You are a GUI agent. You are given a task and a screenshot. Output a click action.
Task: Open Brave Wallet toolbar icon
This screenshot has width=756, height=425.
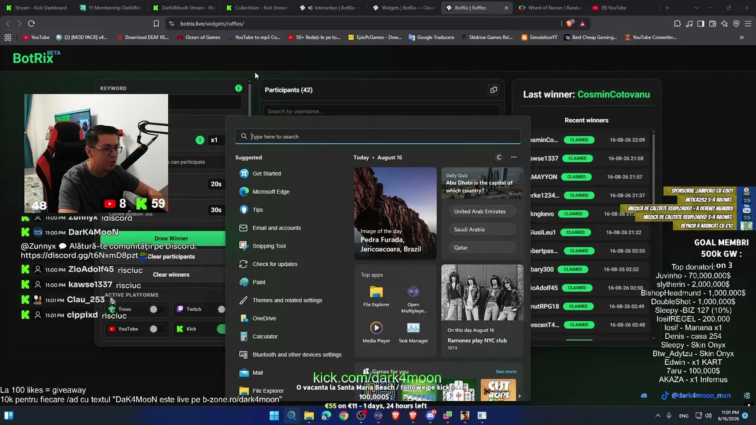pos(712,24)
